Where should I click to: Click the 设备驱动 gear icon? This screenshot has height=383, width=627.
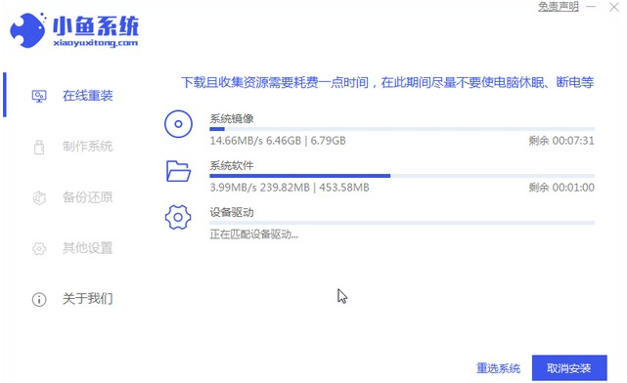(178, 217)
